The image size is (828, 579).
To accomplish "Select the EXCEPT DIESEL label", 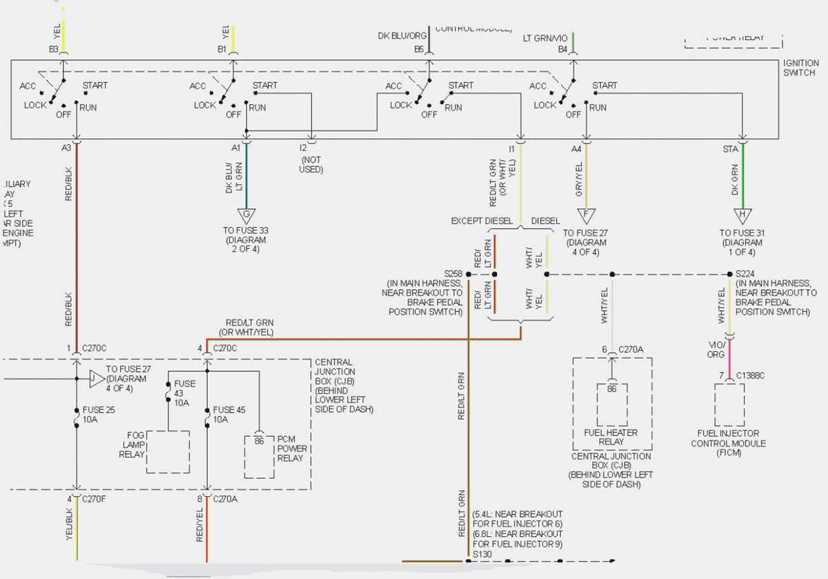I will click(482, 221).
